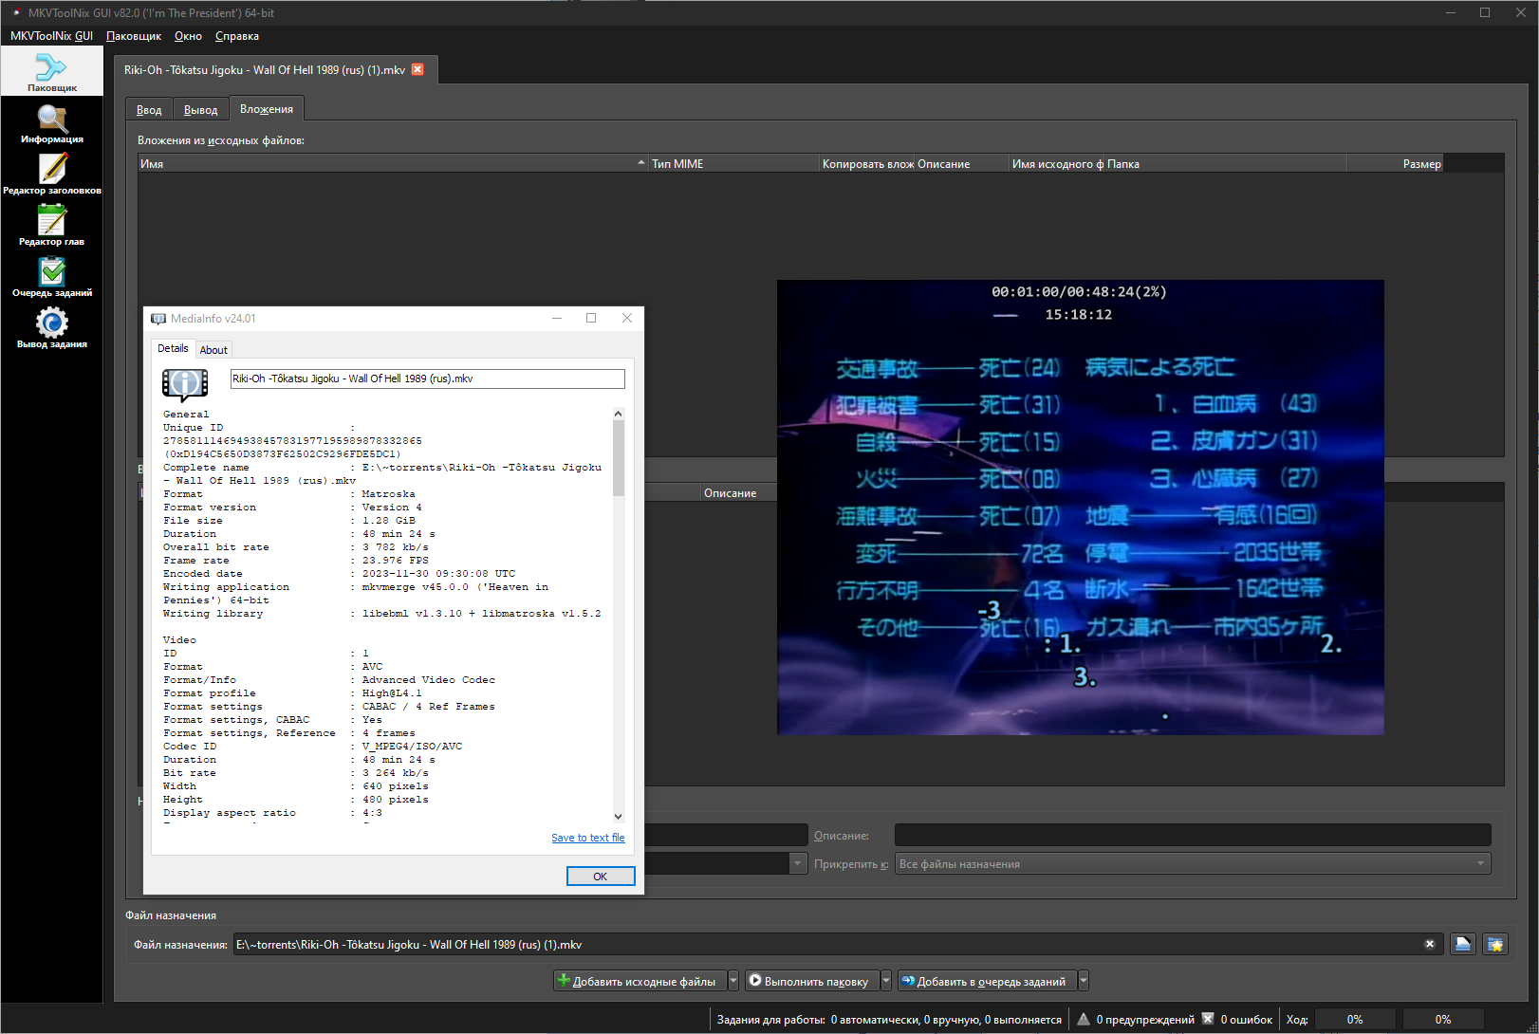Click the errors icon in status bar
The image size is (1539, 1034).
coord(1208,1019)
